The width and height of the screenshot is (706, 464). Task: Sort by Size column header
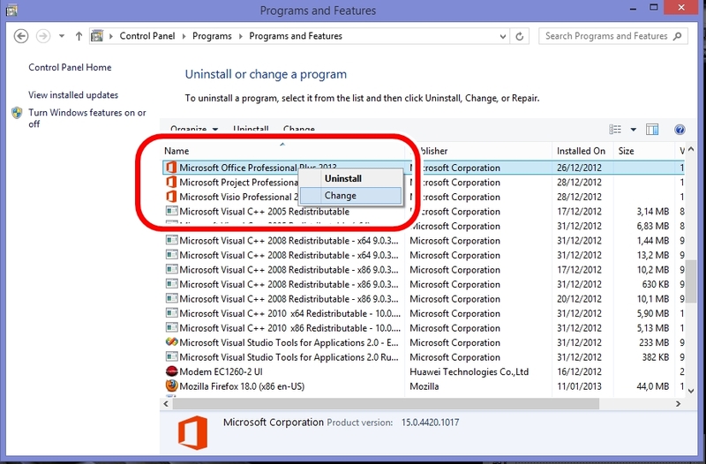pos(644,151)
